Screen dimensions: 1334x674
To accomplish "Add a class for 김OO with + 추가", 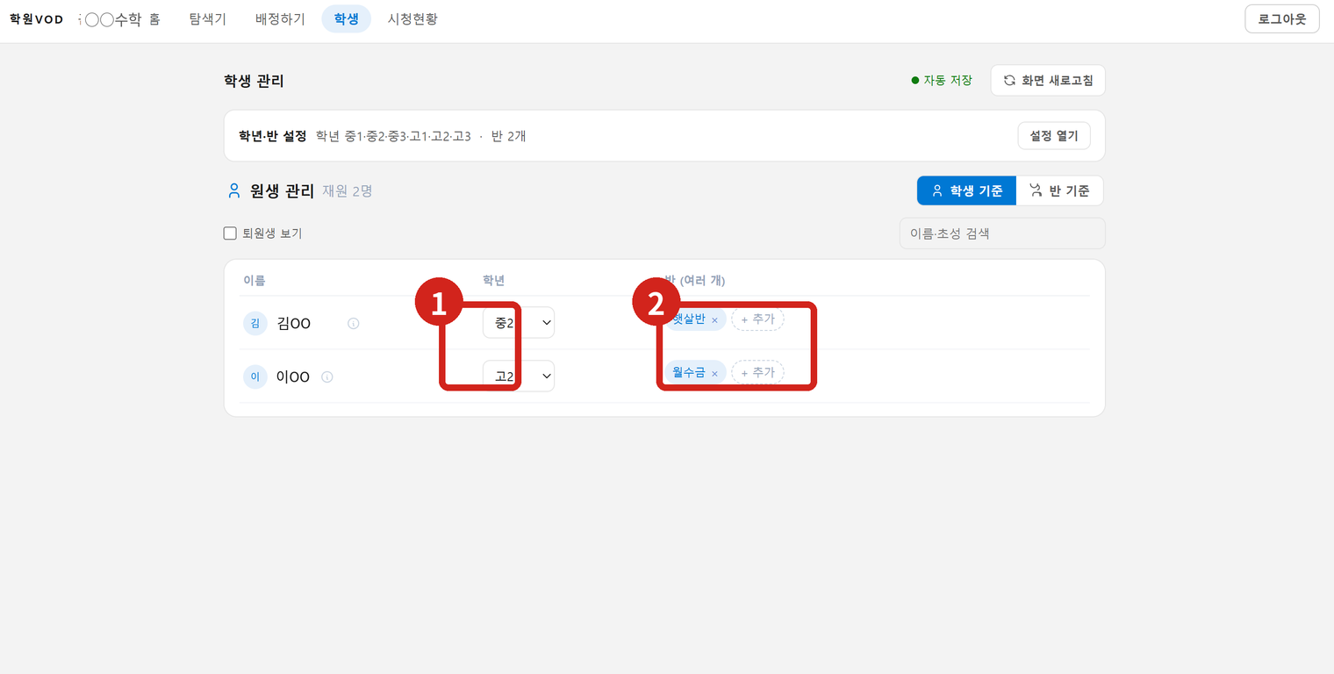I will [x=757, y=319].
